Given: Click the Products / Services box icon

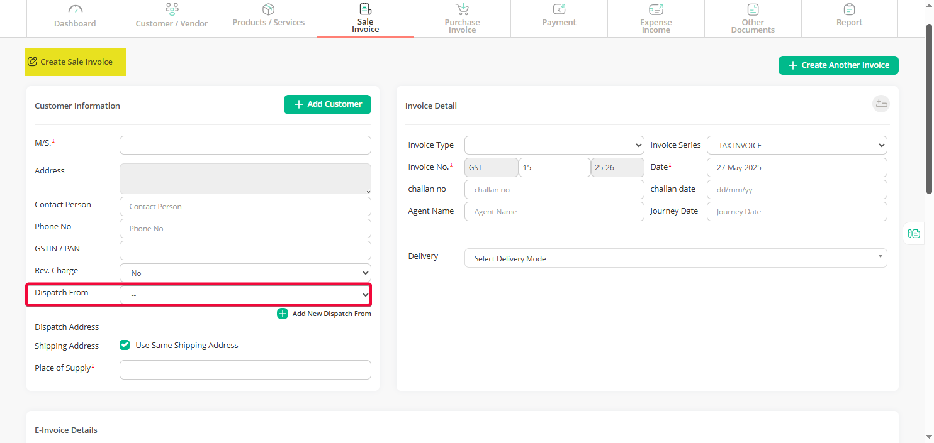Looking at the screenshot, I should tap(268, 9).
